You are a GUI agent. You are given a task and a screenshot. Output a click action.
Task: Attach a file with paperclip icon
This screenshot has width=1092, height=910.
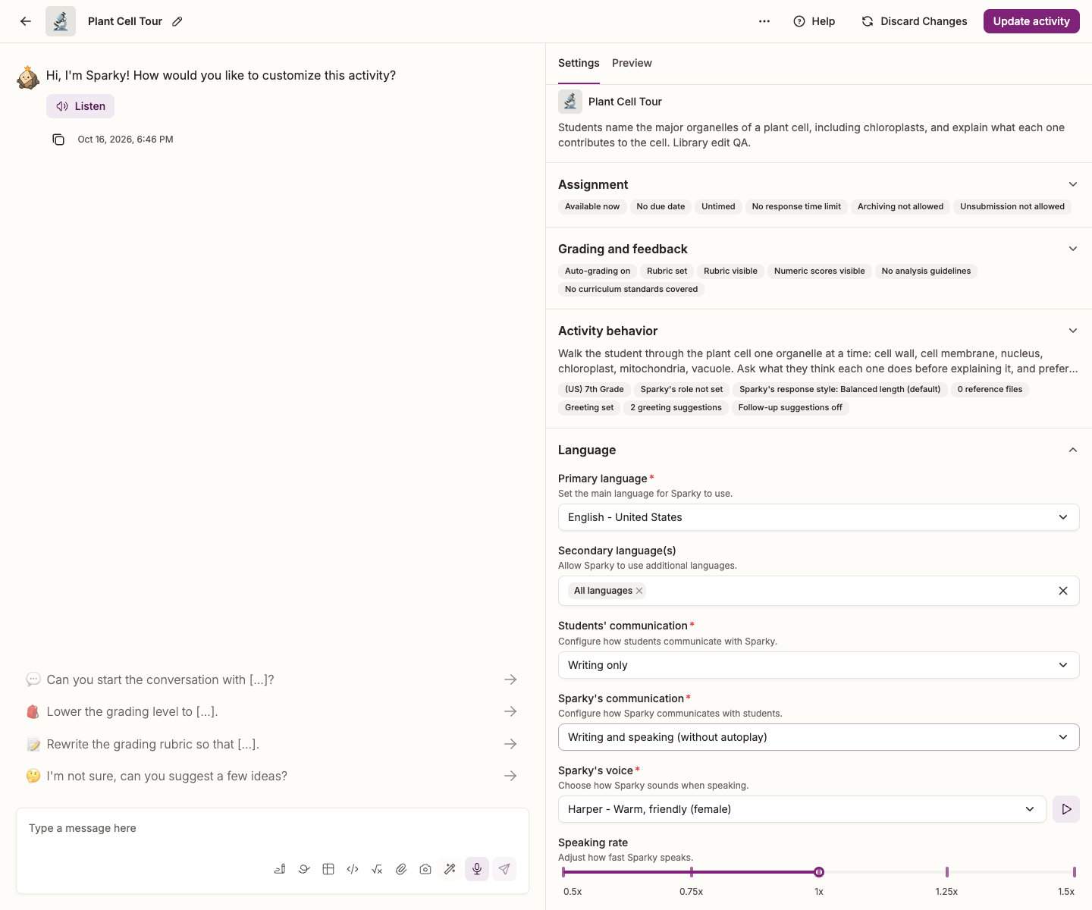(x=401, y=869)
